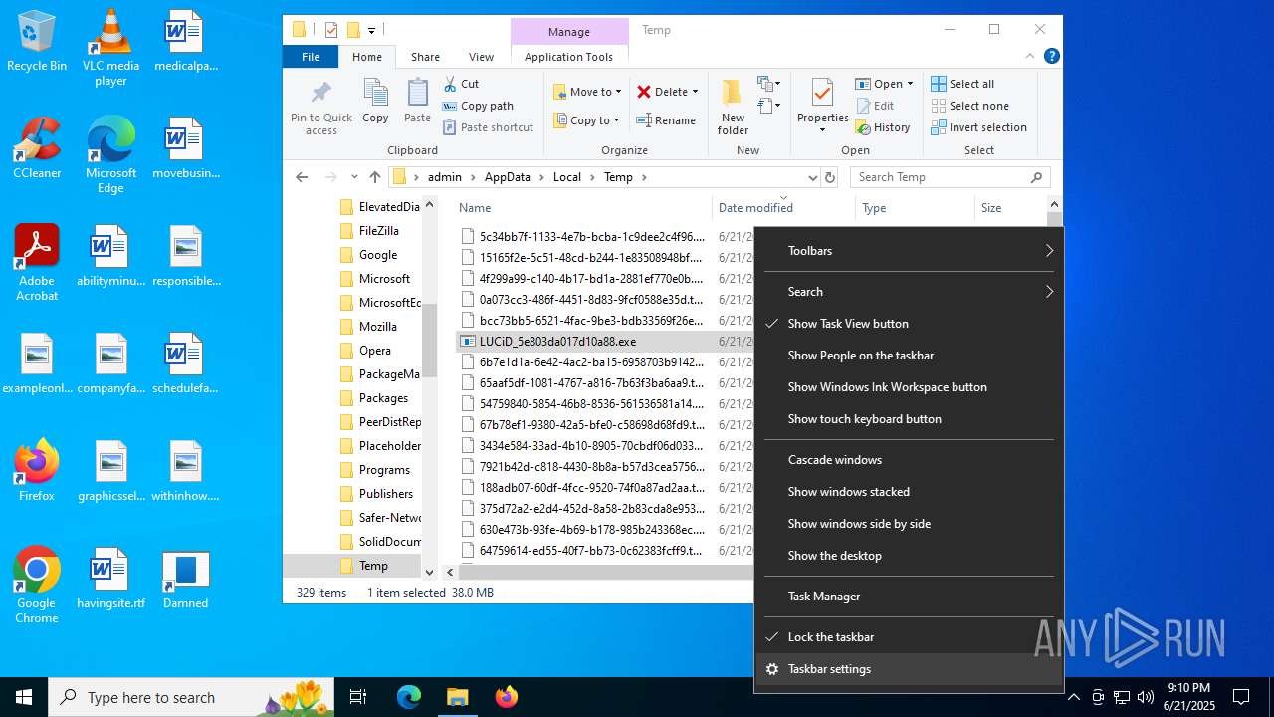Screen dimensions: 1274x717
Task: Click Paste shortcut in Clipboard group
Action: click(x=489, y=127)
